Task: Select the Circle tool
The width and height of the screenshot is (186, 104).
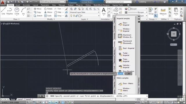Action: tap(17, 11)
